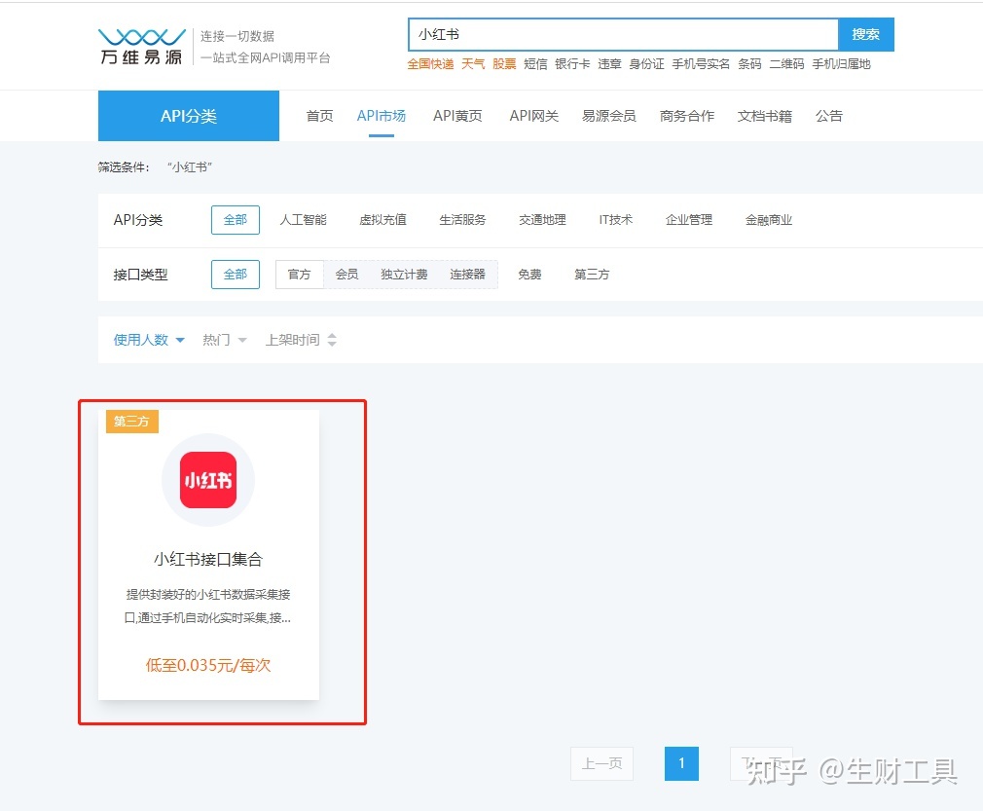Select 全部 filter under API分类

point(235,219)
